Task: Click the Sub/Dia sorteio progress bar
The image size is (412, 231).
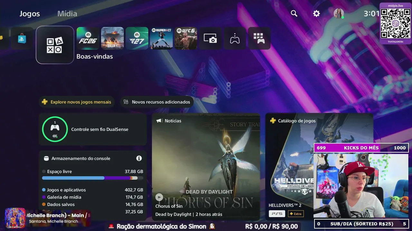Action: pyautogui.click(x=361, y=224)
